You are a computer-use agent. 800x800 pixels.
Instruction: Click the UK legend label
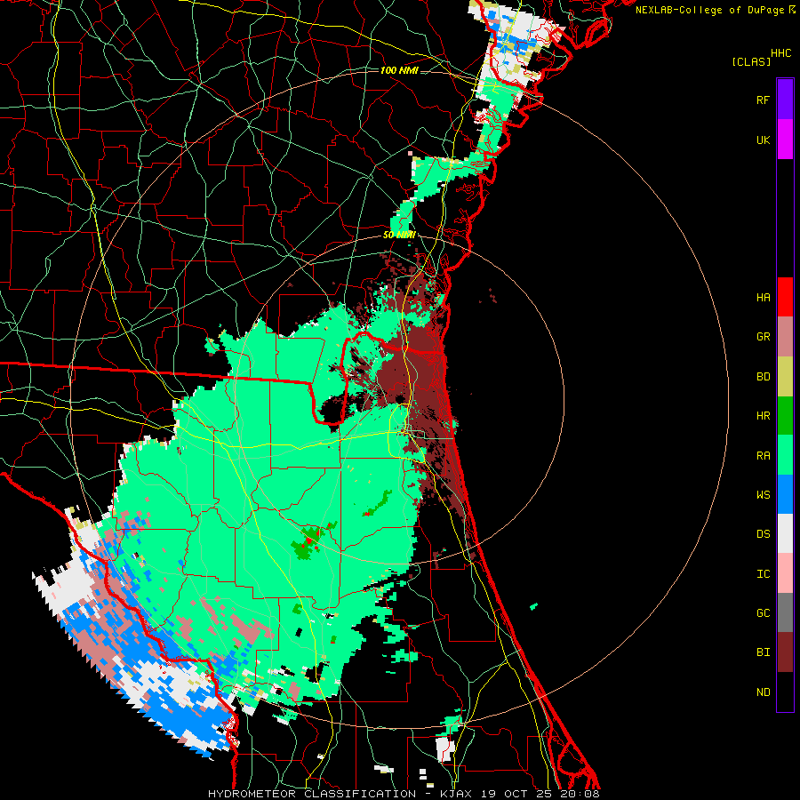click(x=764, y=140)
